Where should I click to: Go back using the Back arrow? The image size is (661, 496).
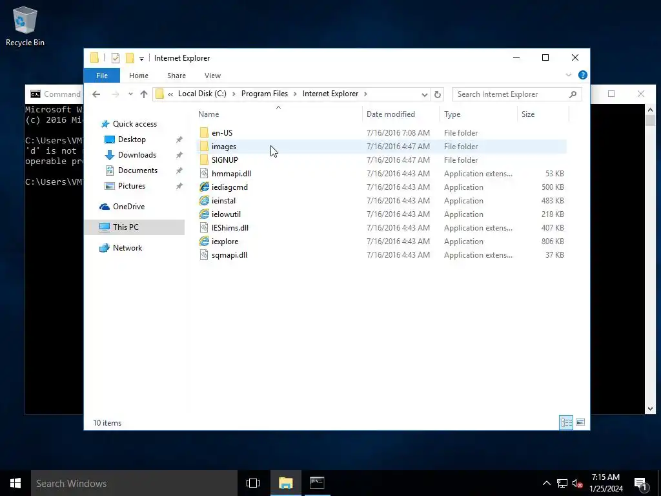96,94
